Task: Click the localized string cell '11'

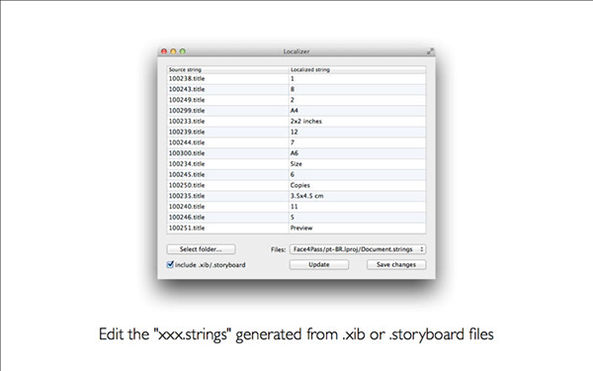Action: tap(357, 207)
